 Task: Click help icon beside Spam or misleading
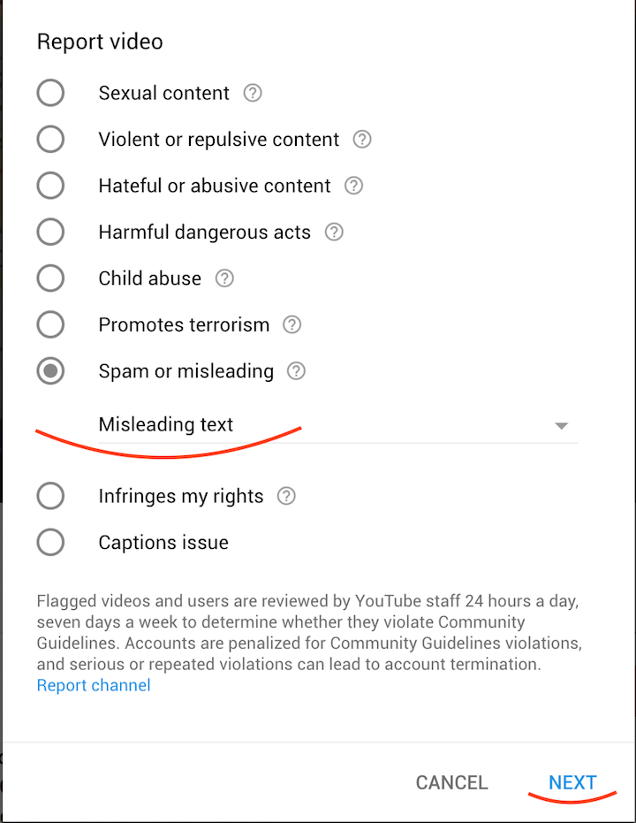click(x=297, y=371)
